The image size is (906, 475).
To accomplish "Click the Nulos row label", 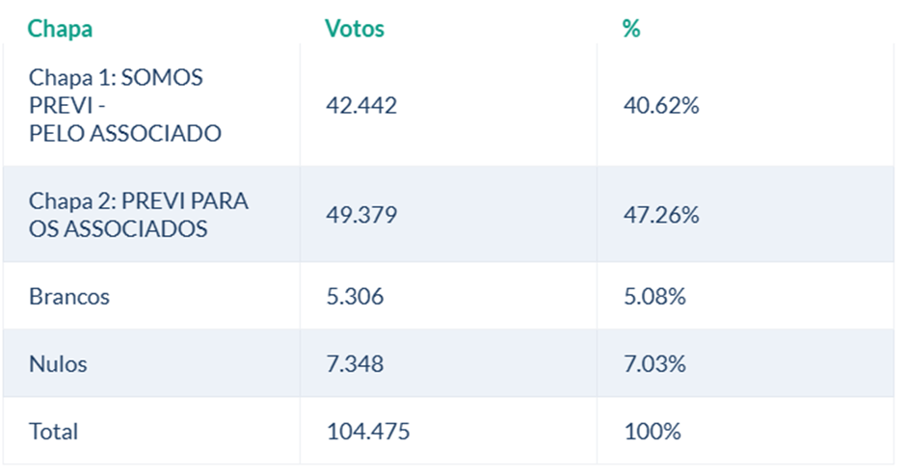I will click(58, 364).
